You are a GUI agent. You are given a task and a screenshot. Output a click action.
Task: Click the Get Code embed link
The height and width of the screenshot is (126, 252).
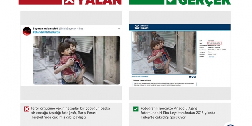[x=212, y=57]
